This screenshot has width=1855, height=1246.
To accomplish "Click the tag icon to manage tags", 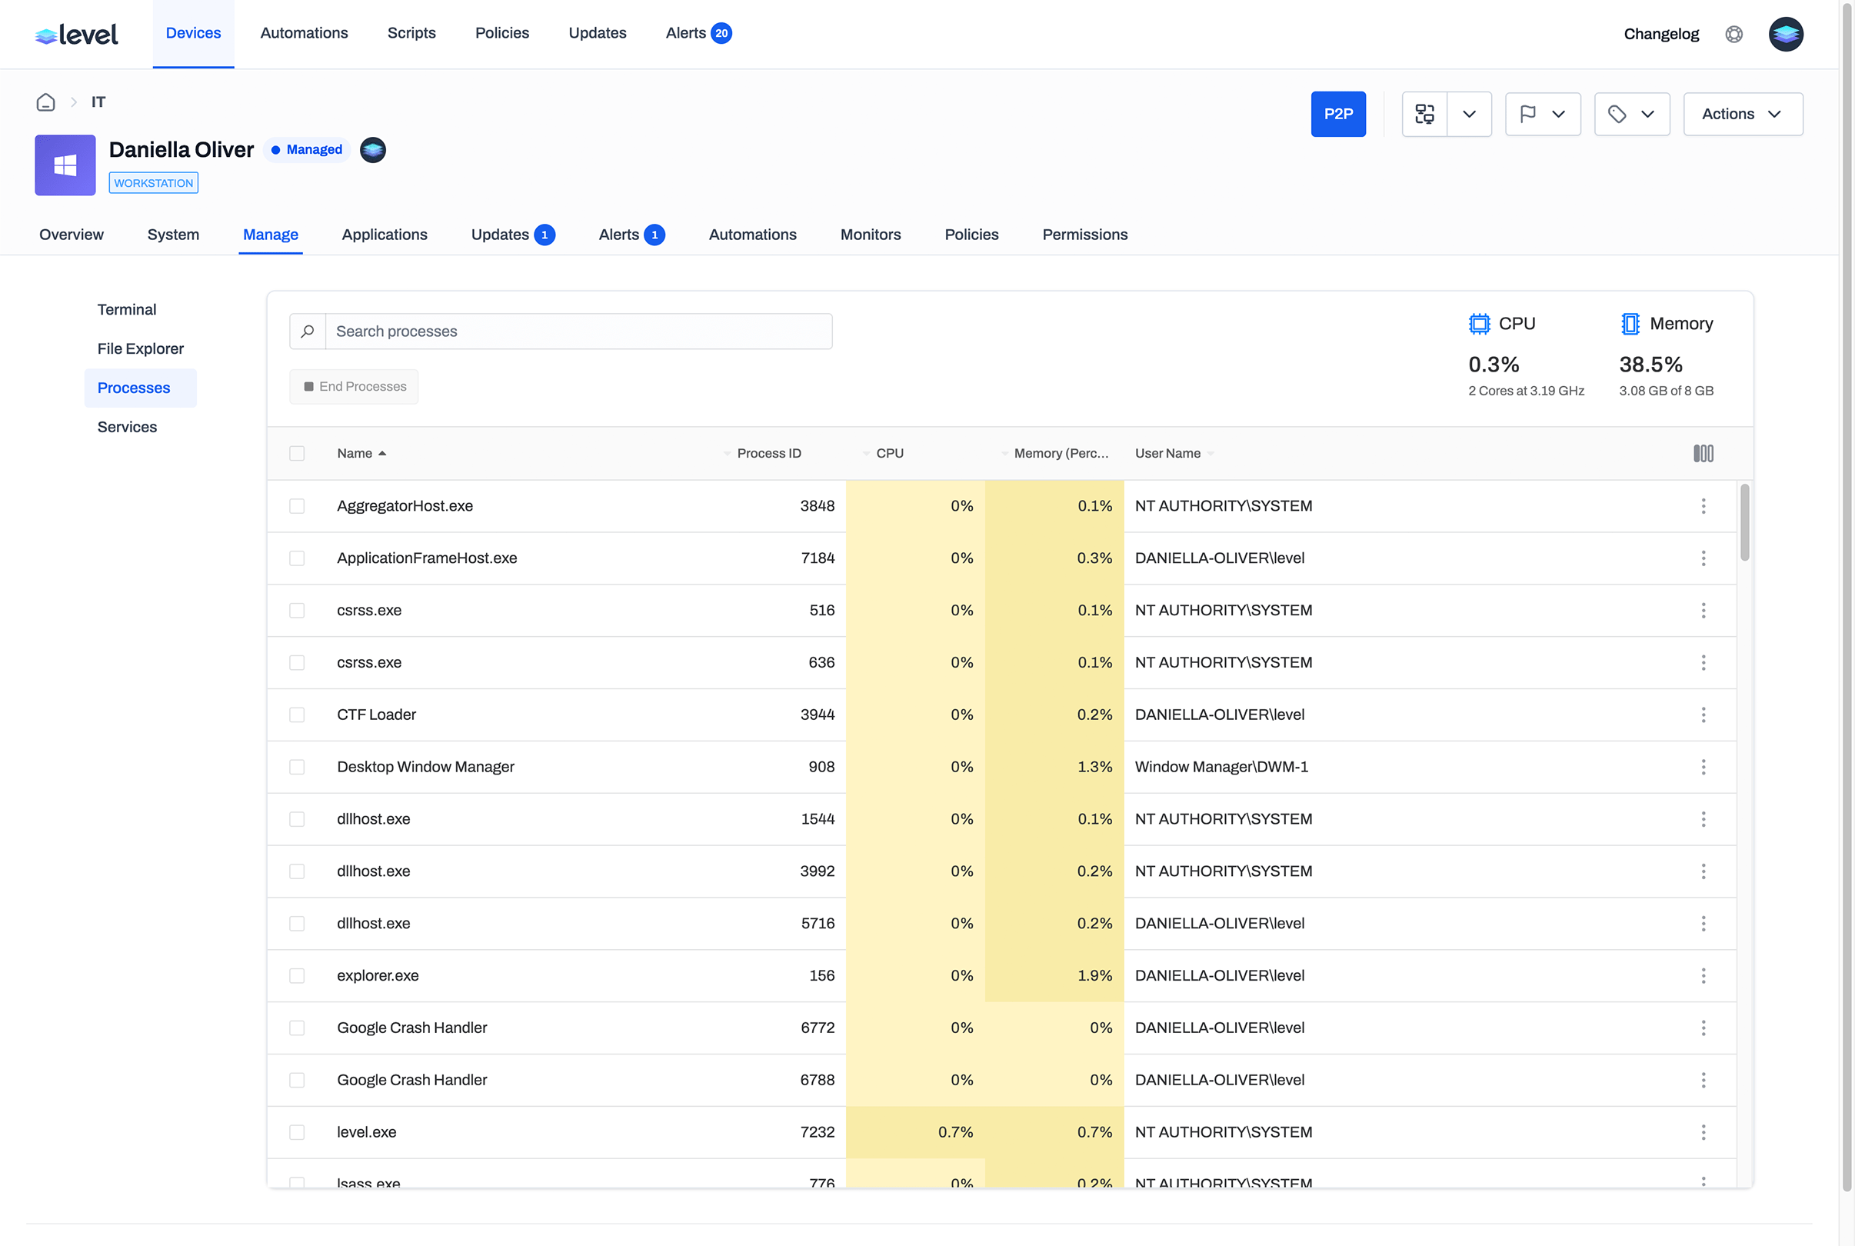I will tap(1616, 114).
